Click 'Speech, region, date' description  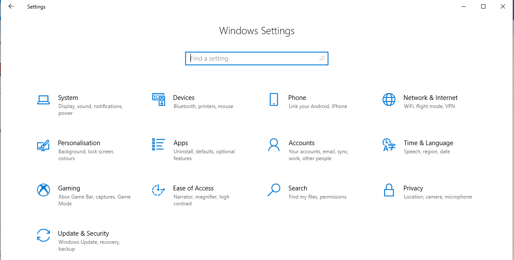click(427, 152)
